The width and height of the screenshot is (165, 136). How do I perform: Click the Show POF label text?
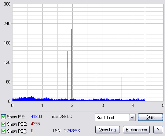pyautogui.click(x=17, y=131)
